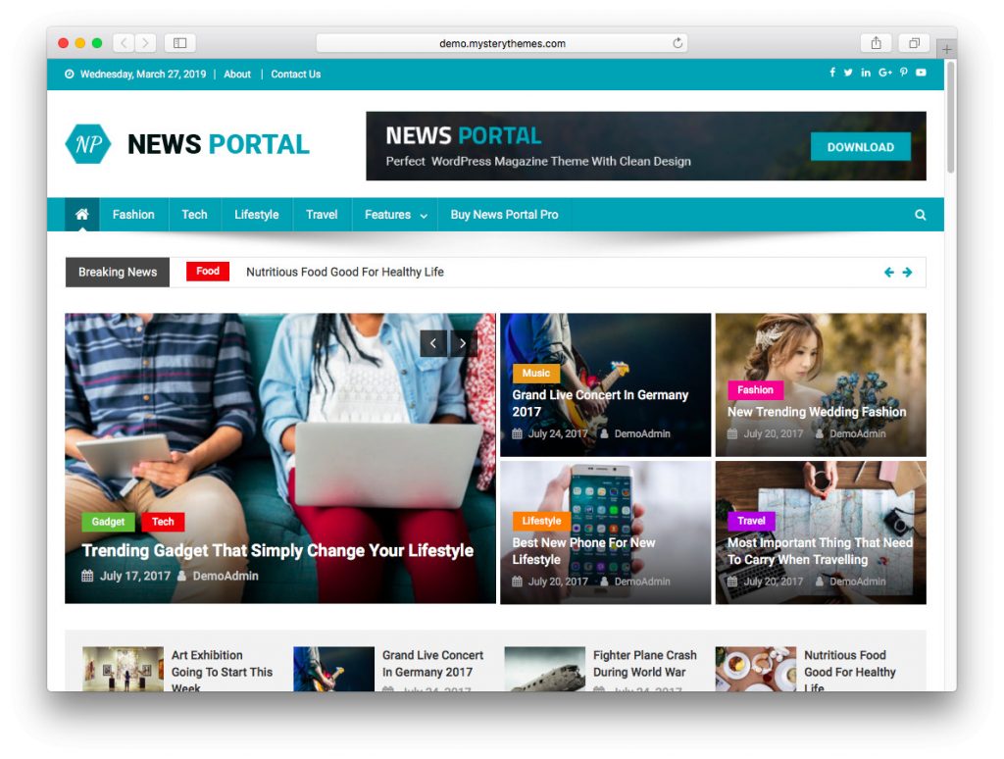Open the Fashion menu item
This screenshot has height=759, width=1004.
[133, 215]
